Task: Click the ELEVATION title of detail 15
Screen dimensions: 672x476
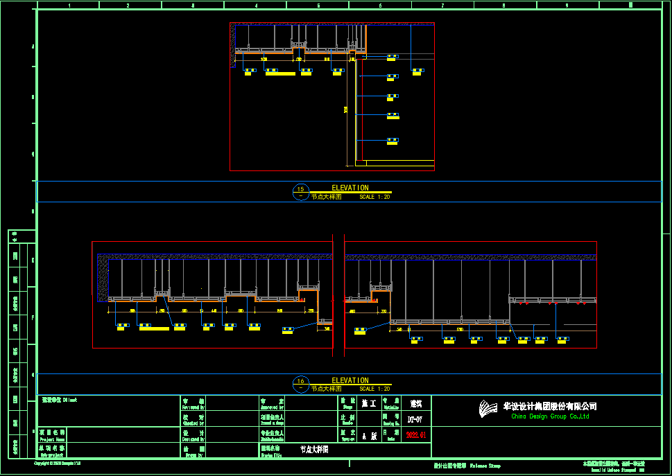Action: click(350, 188)
